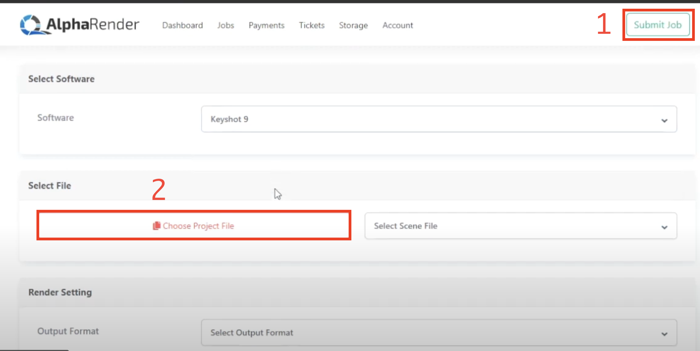Click the AlphaRender logo
This screenshot has width=700, height=351.
coord(79,25)
